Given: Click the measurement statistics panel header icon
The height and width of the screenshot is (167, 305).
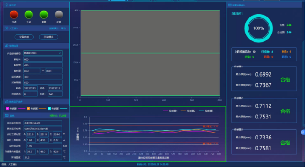Looking at the screenshot, I should [x=229, y=5].
